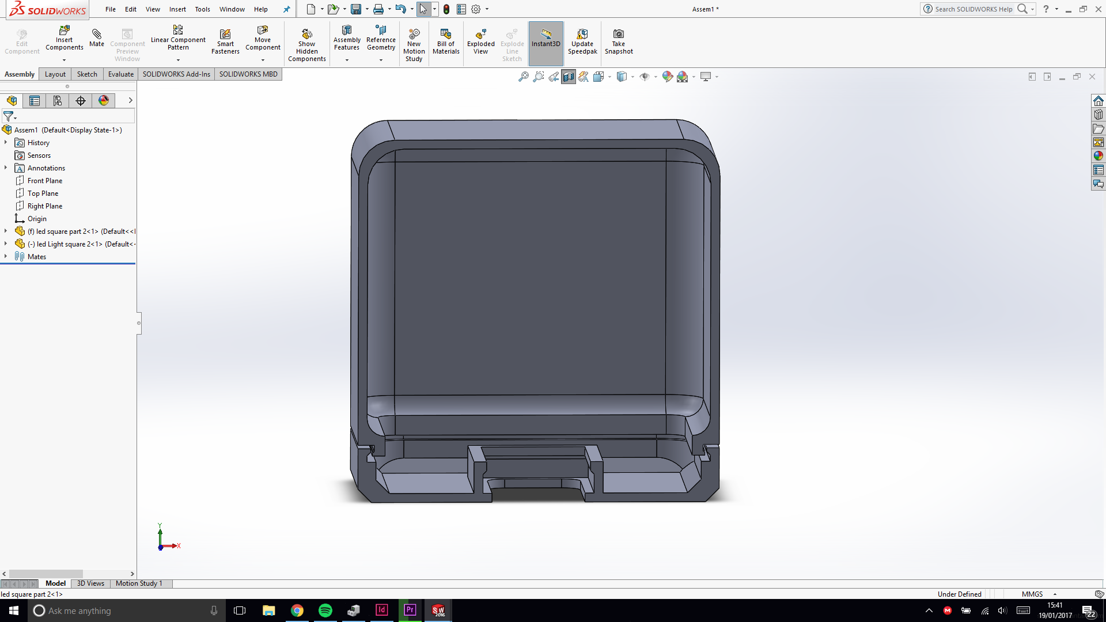
Task: Switch to the Sketch tab
Action: point(87,74)
